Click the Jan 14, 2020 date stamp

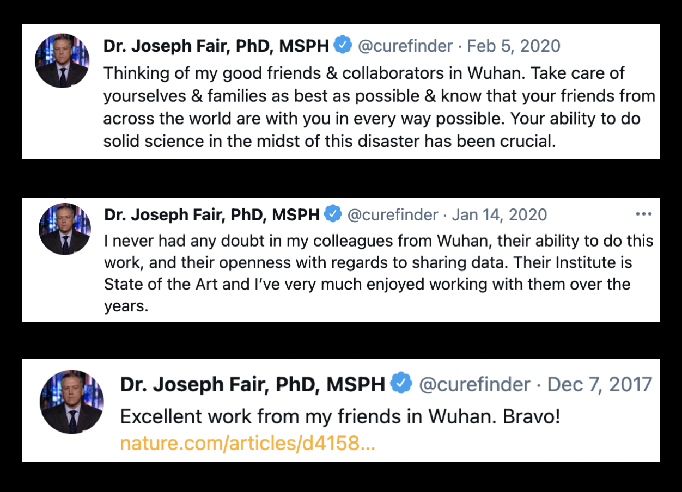(500, 215)
